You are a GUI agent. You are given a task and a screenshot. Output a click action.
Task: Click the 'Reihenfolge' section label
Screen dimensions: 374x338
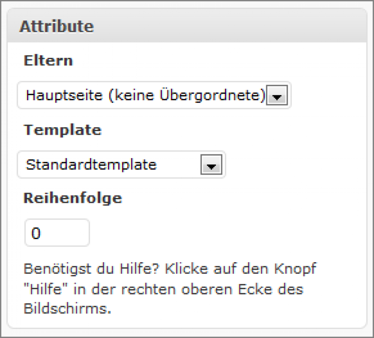(x=73, y=198)
